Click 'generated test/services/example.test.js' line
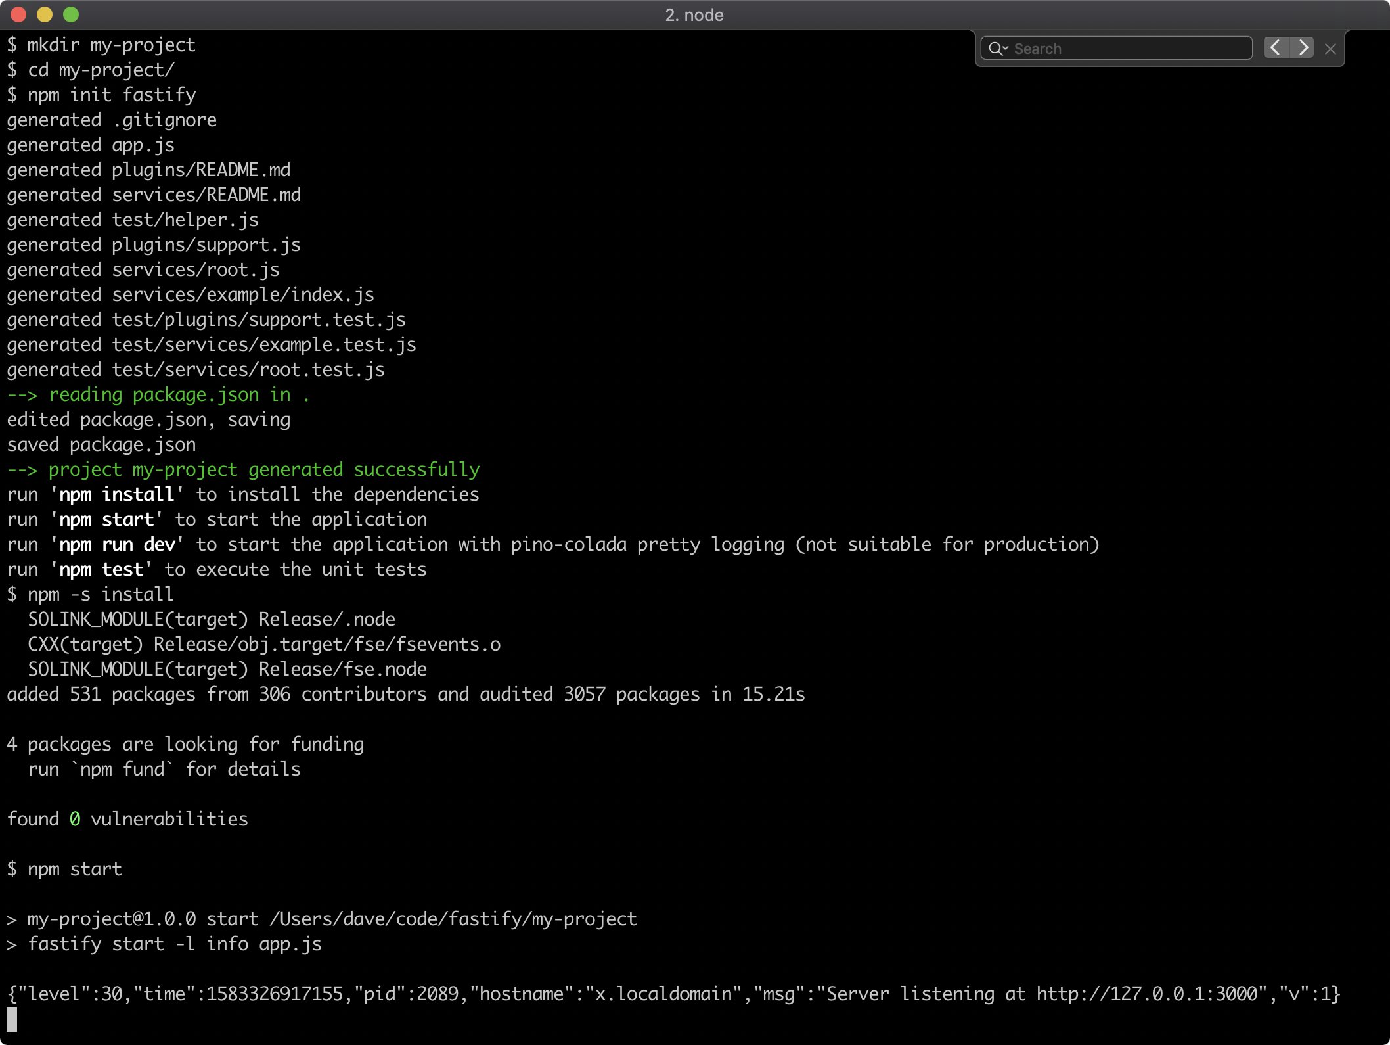The width and height of the screenshot is (1390, 1045). point(212,345)
